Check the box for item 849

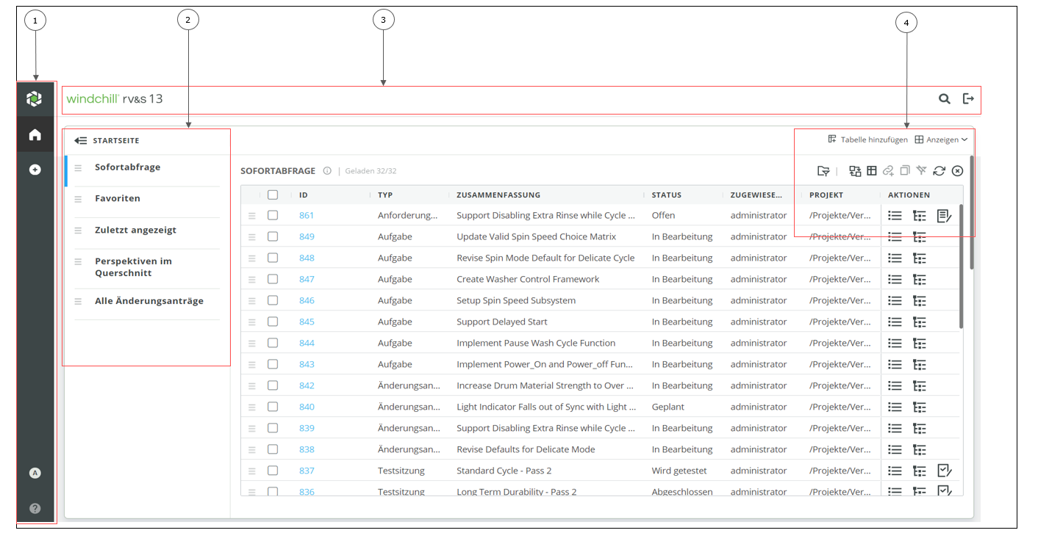click(273, 237)
